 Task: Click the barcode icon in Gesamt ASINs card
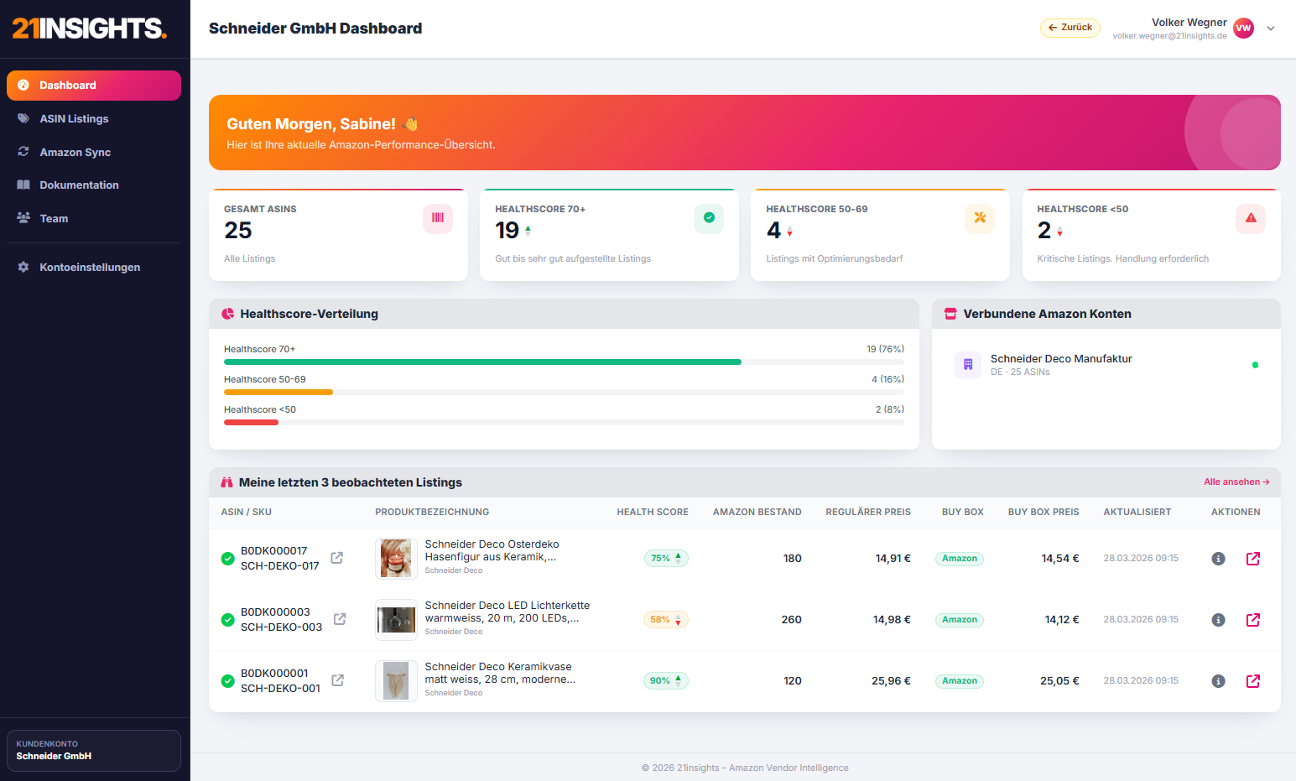tap(438, 218)
